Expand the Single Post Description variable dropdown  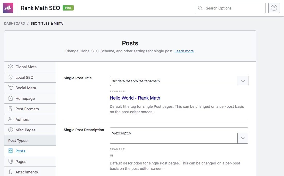coord(243,138)
